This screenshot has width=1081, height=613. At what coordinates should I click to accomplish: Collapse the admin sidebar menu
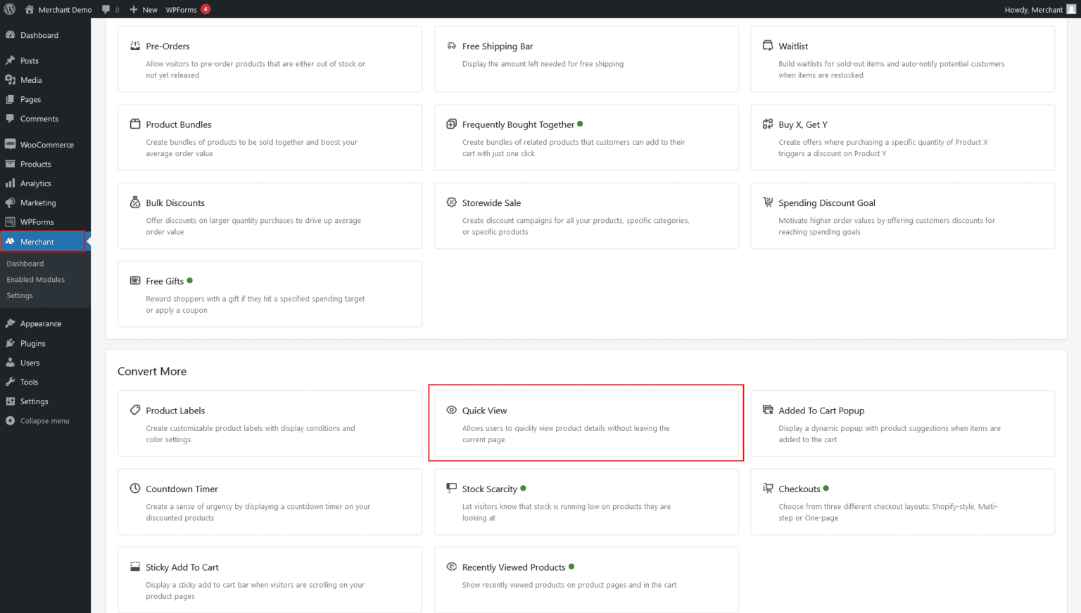click(44, 421)
